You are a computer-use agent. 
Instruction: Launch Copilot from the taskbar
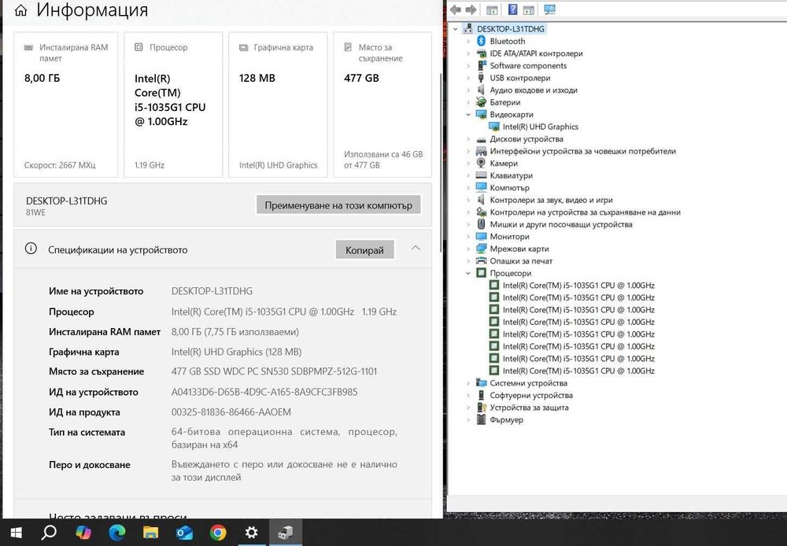(x=83, y=533)
